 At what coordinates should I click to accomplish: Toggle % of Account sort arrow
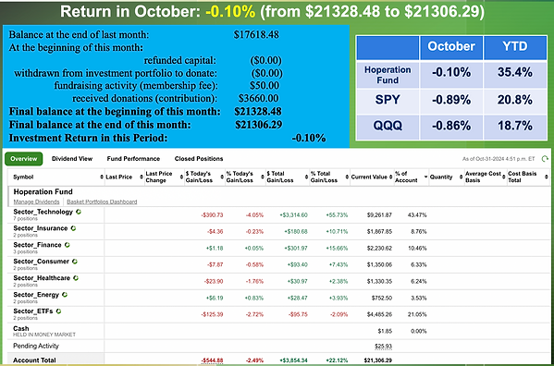tap(425, 177)
